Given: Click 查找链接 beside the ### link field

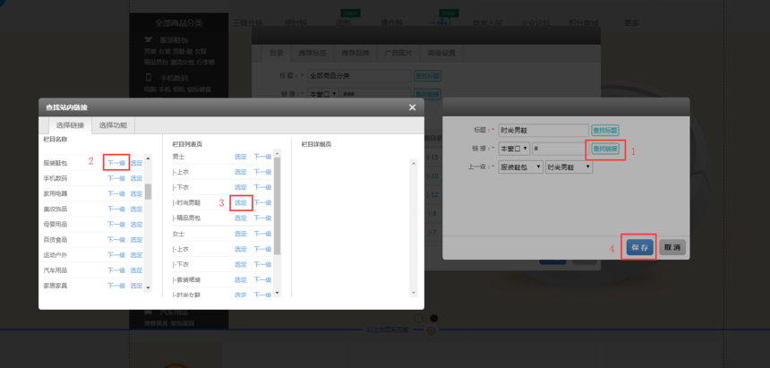Looking at the screenshot, I should click(427, 94).
